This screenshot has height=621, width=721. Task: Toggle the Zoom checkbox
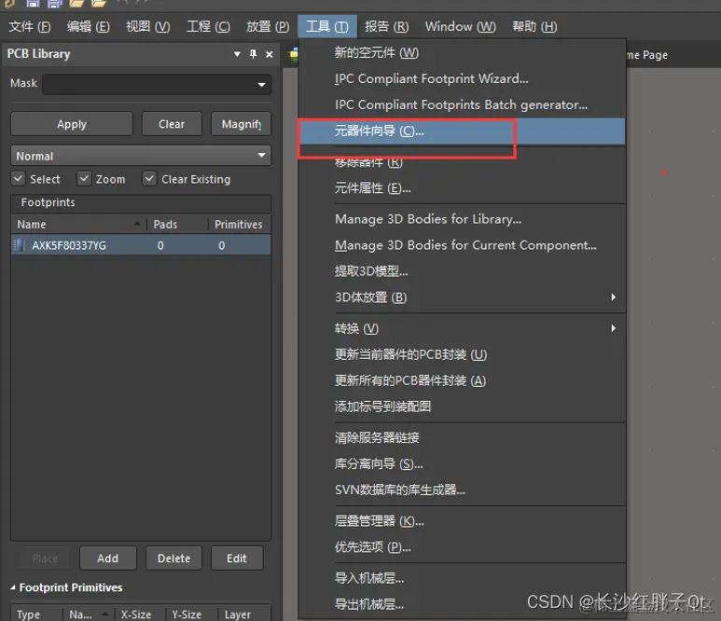(84, 178)
